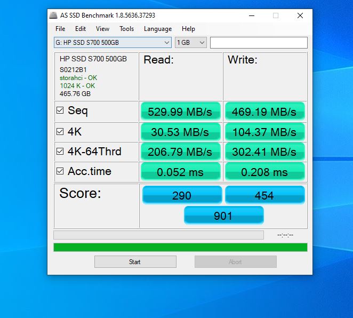This screenshot has height=318, width=353.
Task: Click the green overall progress bar
Action: 180,247
